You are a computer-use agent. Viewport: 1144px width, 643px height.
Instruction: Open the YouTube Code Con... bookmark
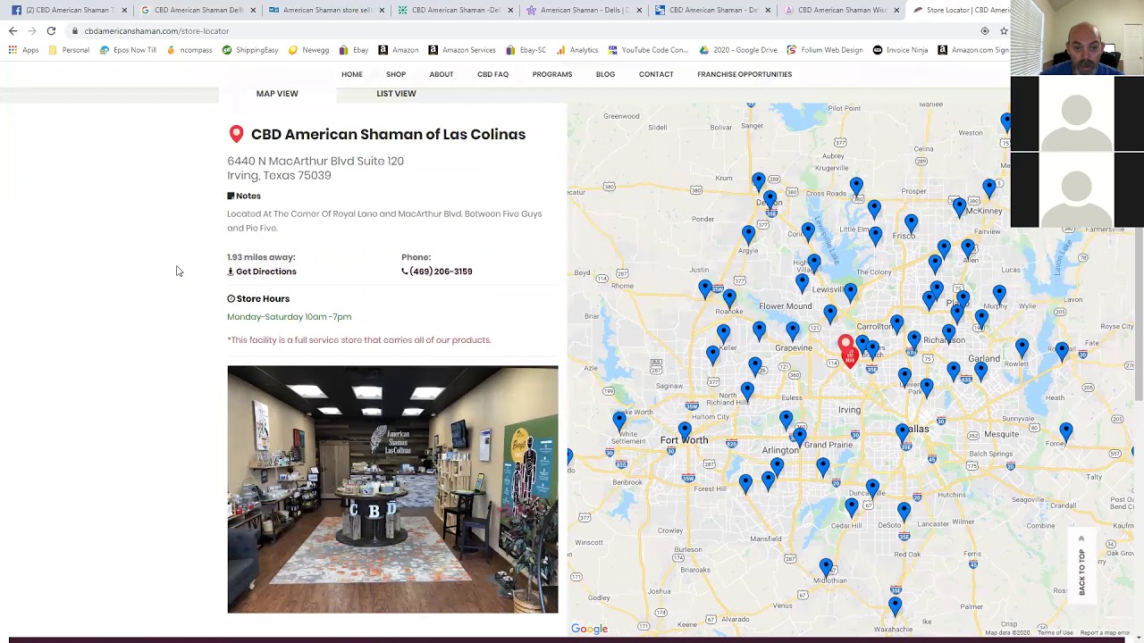[x=648, y=50]
